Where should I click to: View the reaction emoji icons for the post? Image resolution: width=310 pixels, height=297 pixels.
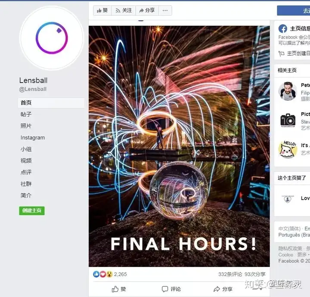coord(103,274)
